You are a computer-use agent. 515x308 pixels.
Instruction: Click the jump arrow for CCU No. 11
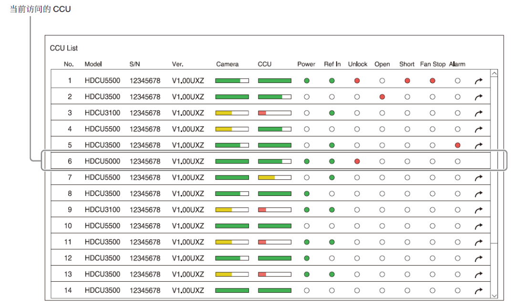point(479,242)
